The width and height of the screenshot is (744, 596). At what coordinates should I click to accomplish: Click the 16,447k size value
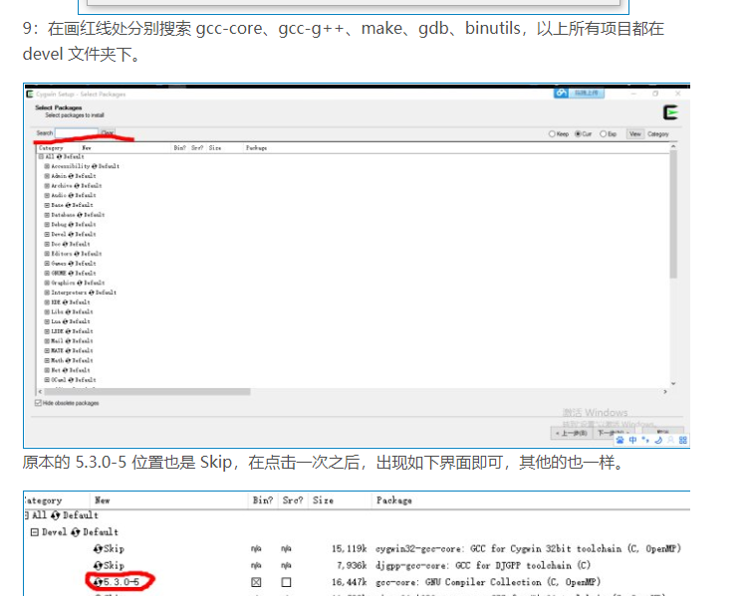pyautogui.click(x=349, y=582)
